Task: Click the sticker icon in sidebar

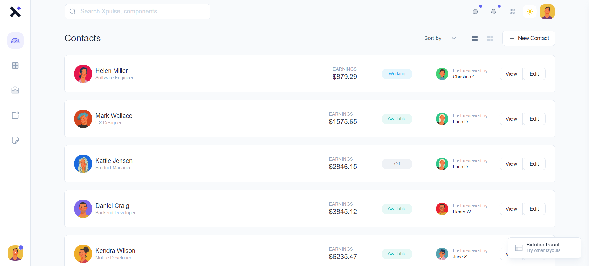Action: pyautogui.click(x=15, y=140)
